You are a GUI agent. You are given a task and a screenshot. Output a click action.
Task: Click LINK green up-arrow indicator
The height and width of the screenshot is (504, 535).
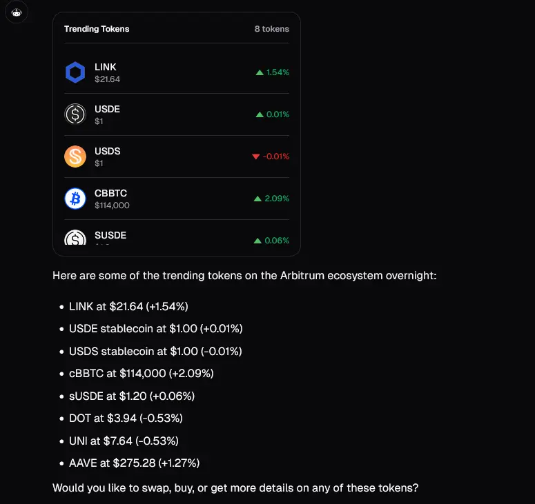[x=260, y=72]
